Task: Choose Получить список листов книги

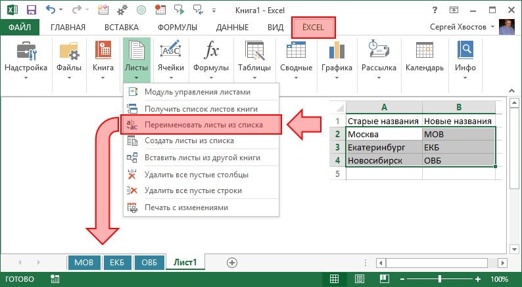Action: click(201, 109)
